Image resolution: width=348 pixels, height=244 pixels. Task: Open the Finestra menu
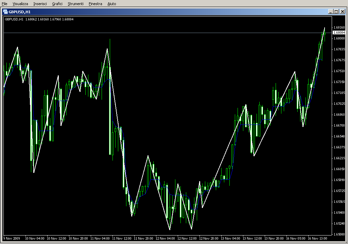point(95,4)
